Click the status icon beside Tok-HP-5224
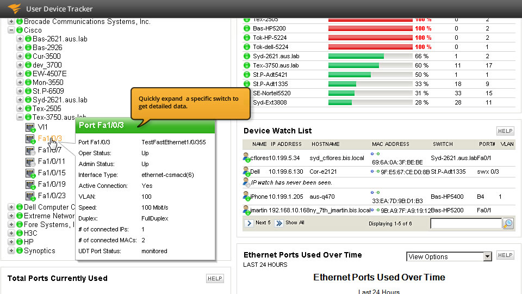 [x=247, y=38]
